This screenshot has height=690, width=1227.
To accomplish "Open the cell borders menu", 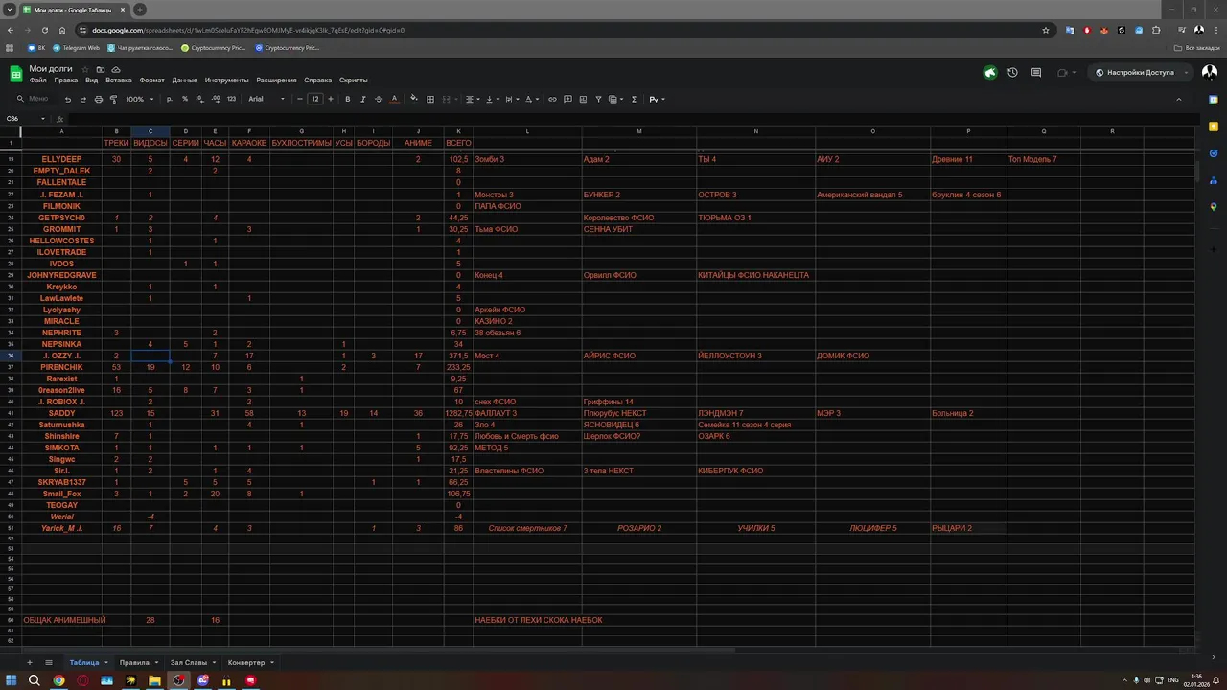I will coord(430,99).
